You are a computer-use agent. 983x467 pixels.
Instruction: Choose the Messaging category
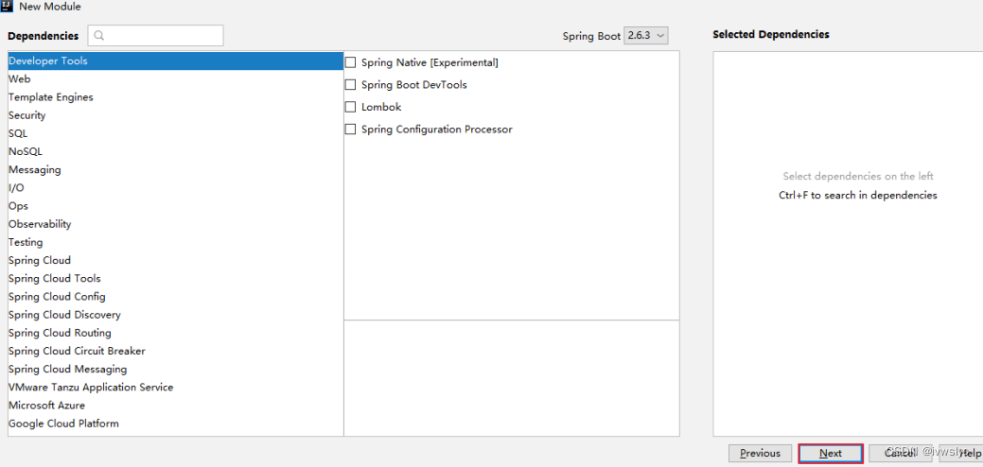tap(176, 170)
